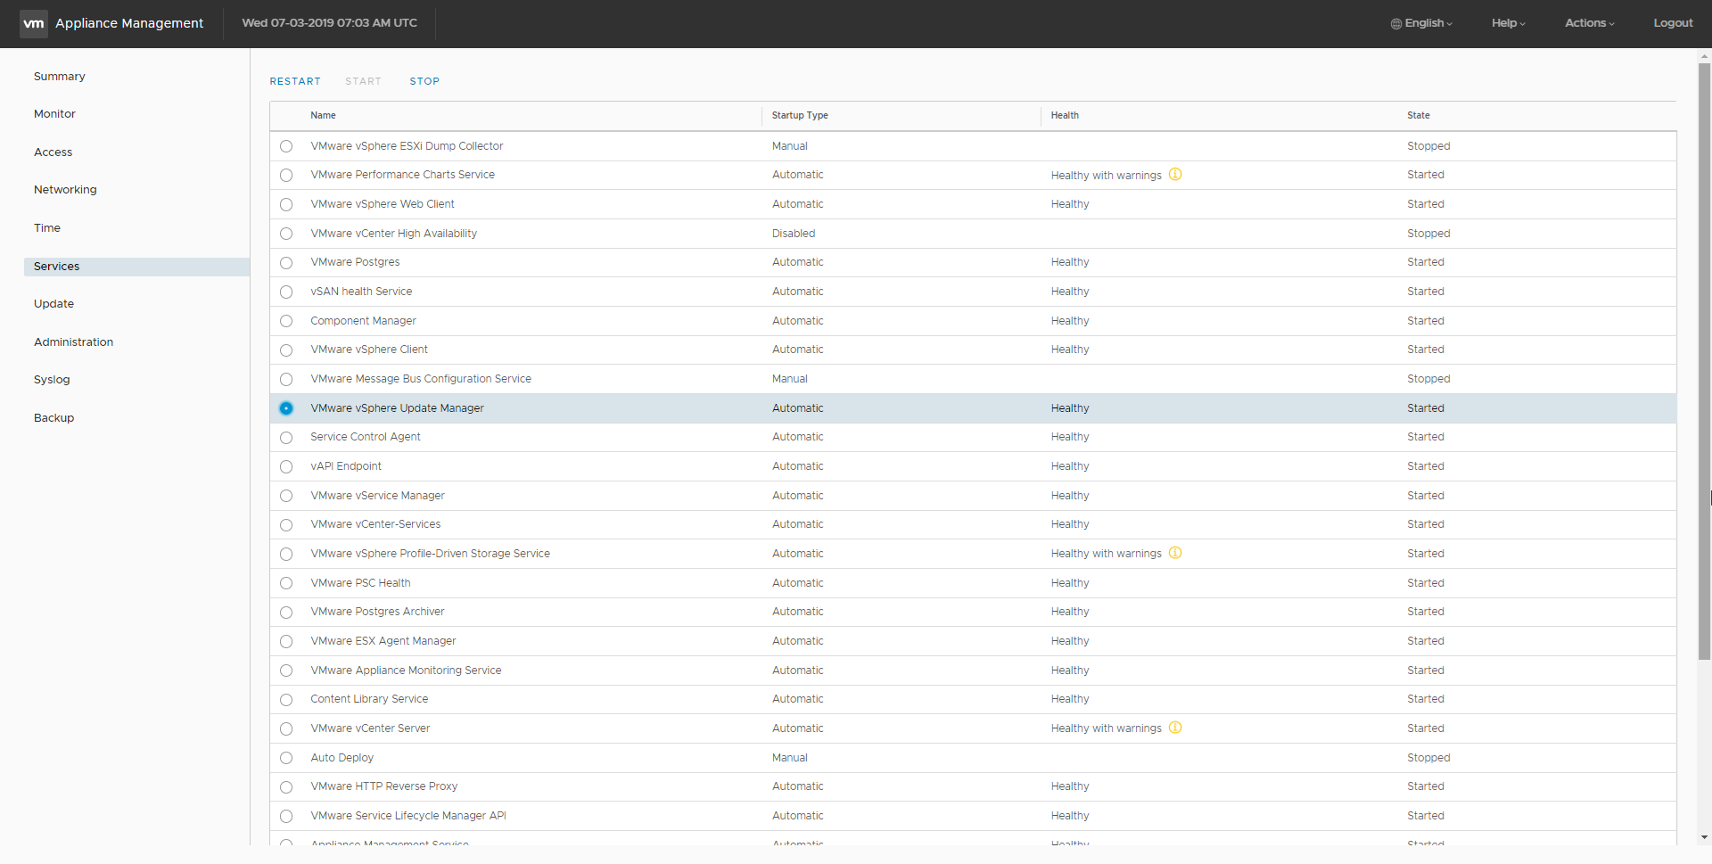Click the scrollbar down arrow
The height and width of the screenshot is (864, 1712).
(1704, 838)
